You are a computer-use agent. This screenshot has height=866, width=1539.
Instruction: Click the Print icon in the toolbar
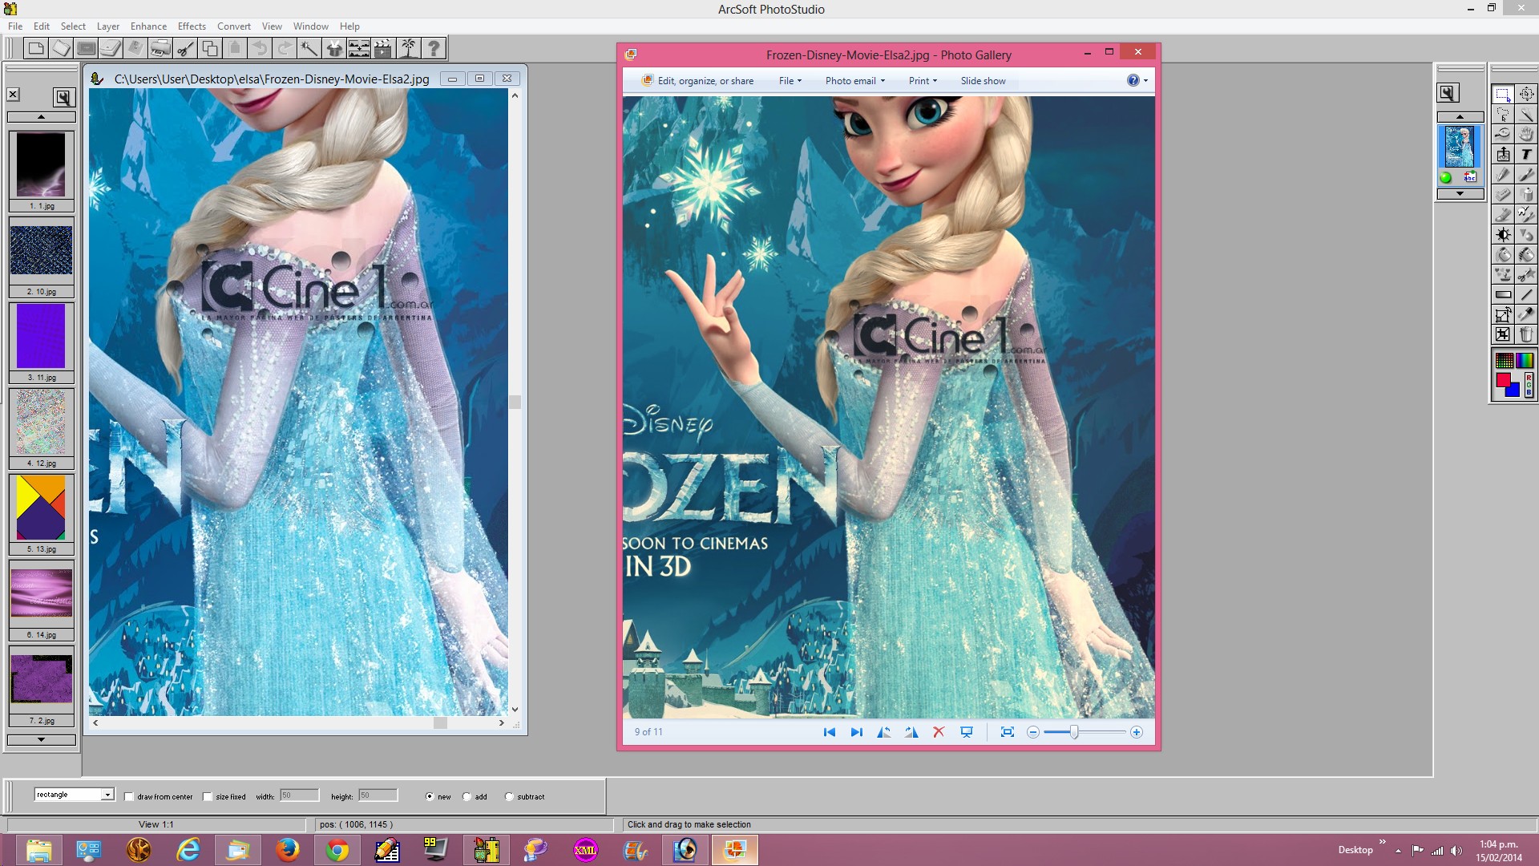tap(160, 49)
